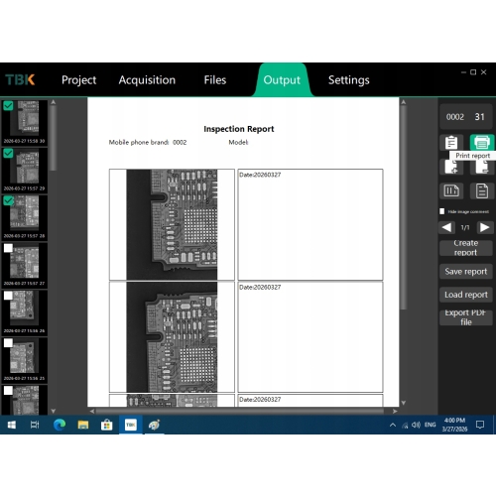
Task: Click the Save report button
Action: pyautogui.click(x=466, y=272)
